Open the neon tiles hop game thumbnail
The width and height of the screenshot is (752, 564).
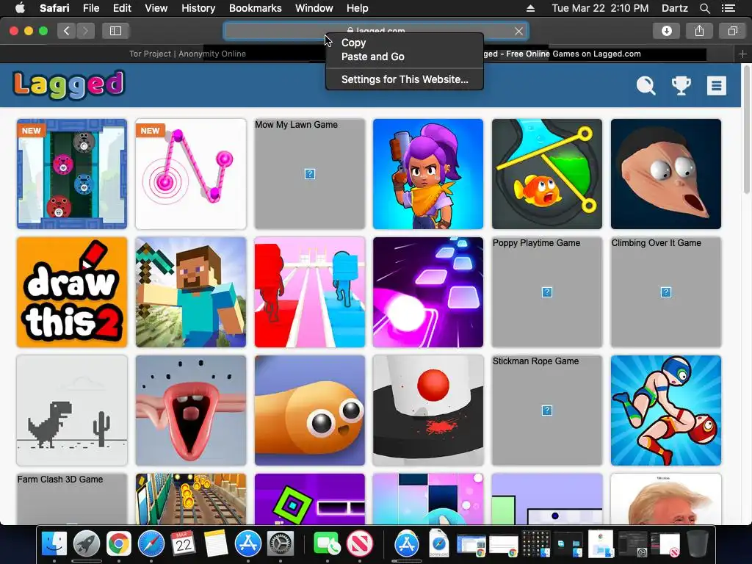(x=428, y=292)
